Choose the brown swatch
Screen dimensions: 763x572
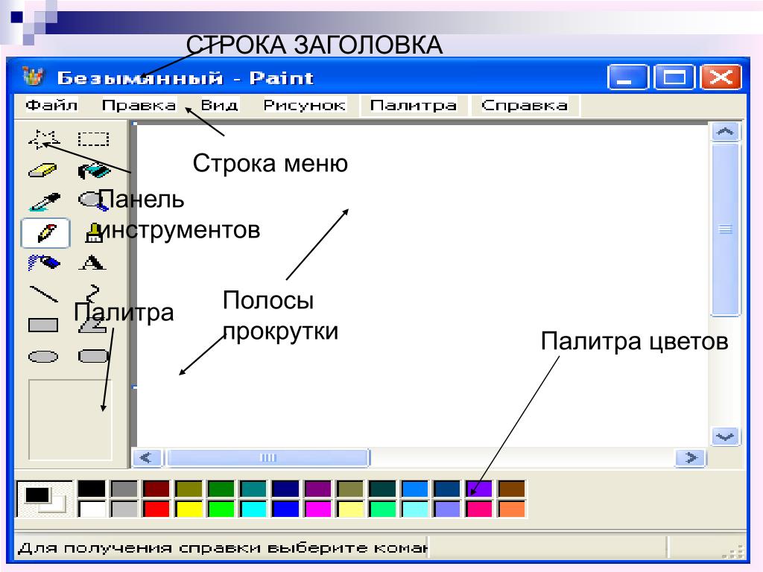(x=511, y=489)
